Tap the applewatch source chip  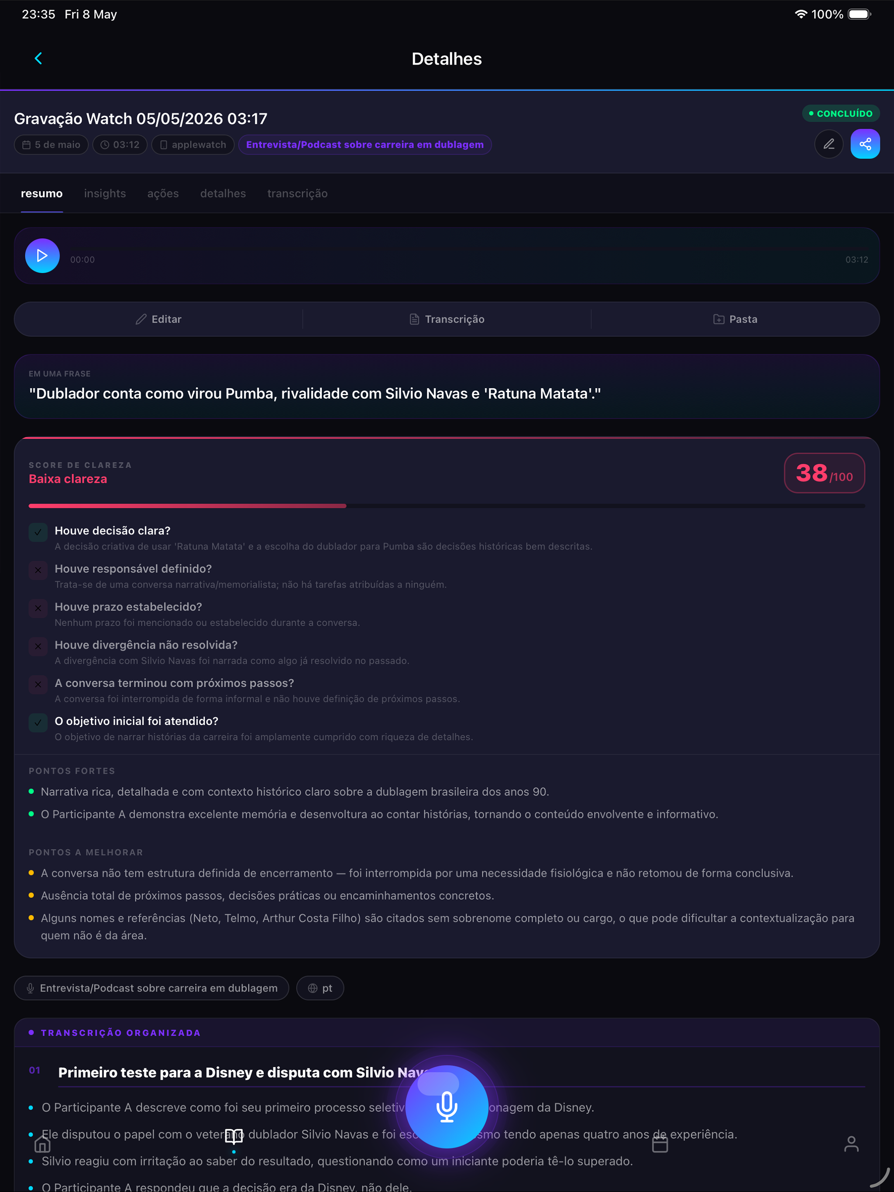point(193,144)
